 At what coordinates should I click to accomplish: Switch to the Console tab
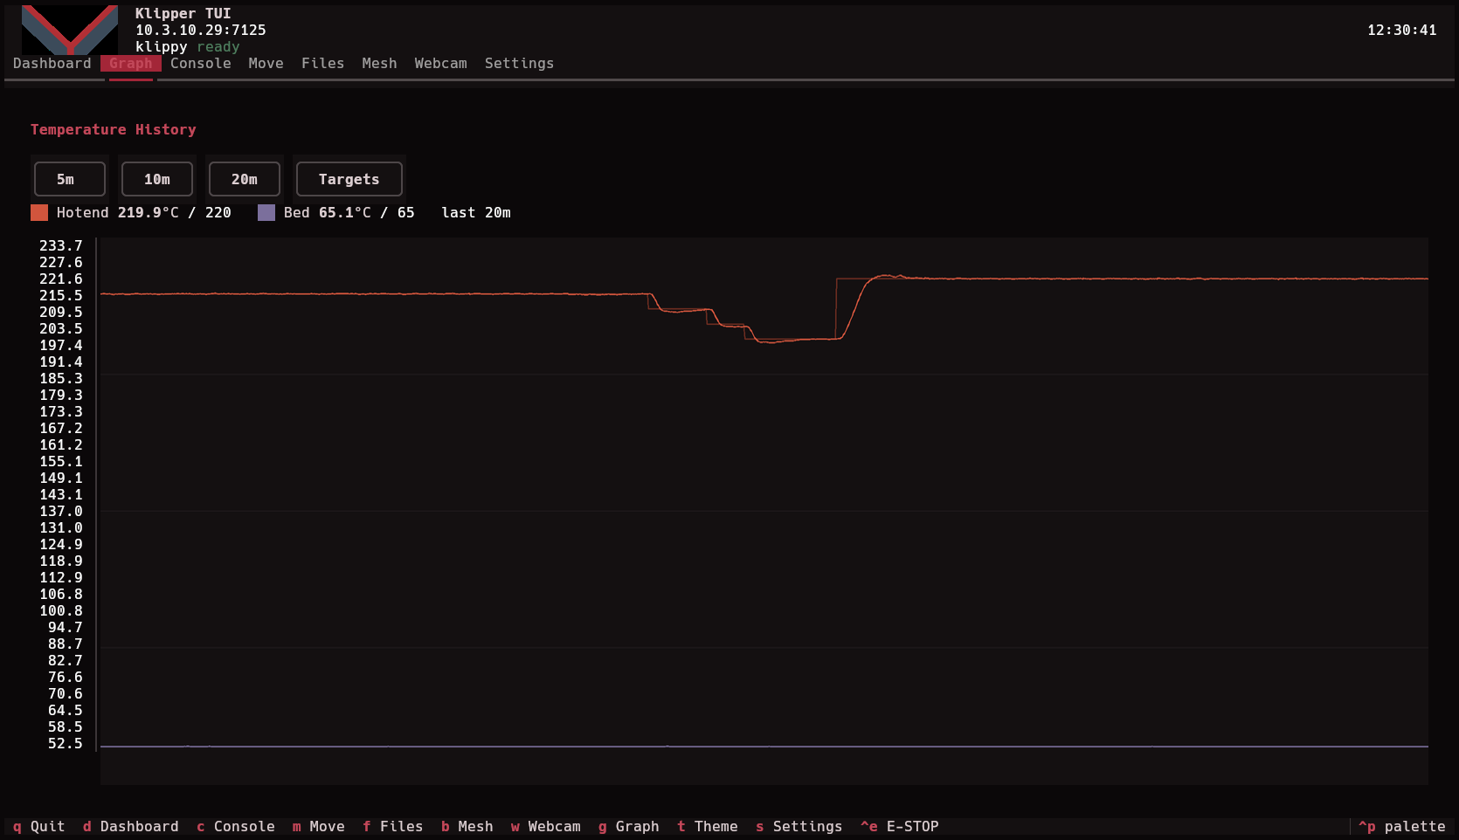(201, 64)
